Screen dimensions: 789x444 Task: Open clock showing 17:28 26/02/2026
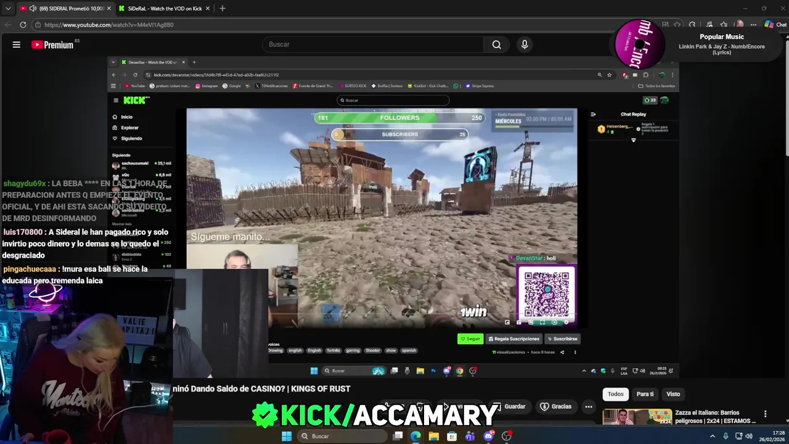click(x=773, y=436)
